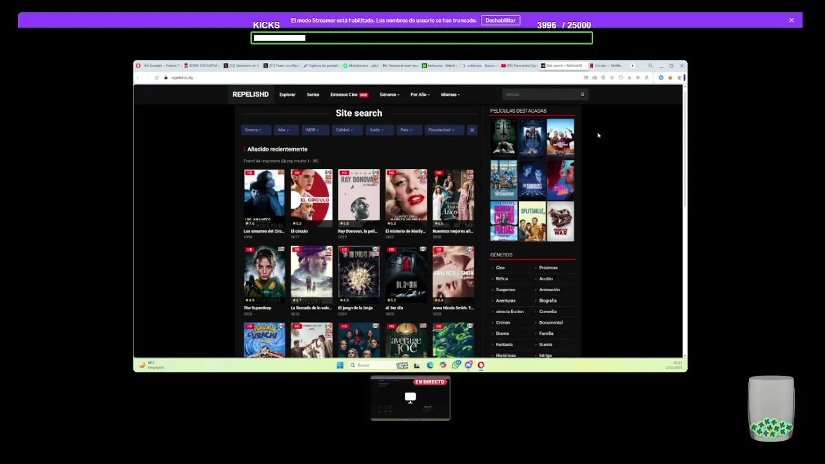Expand the Idiomas navigation dropdown
Image resolution: width=825 pixels, height=464 pixels.
[450, 95]
